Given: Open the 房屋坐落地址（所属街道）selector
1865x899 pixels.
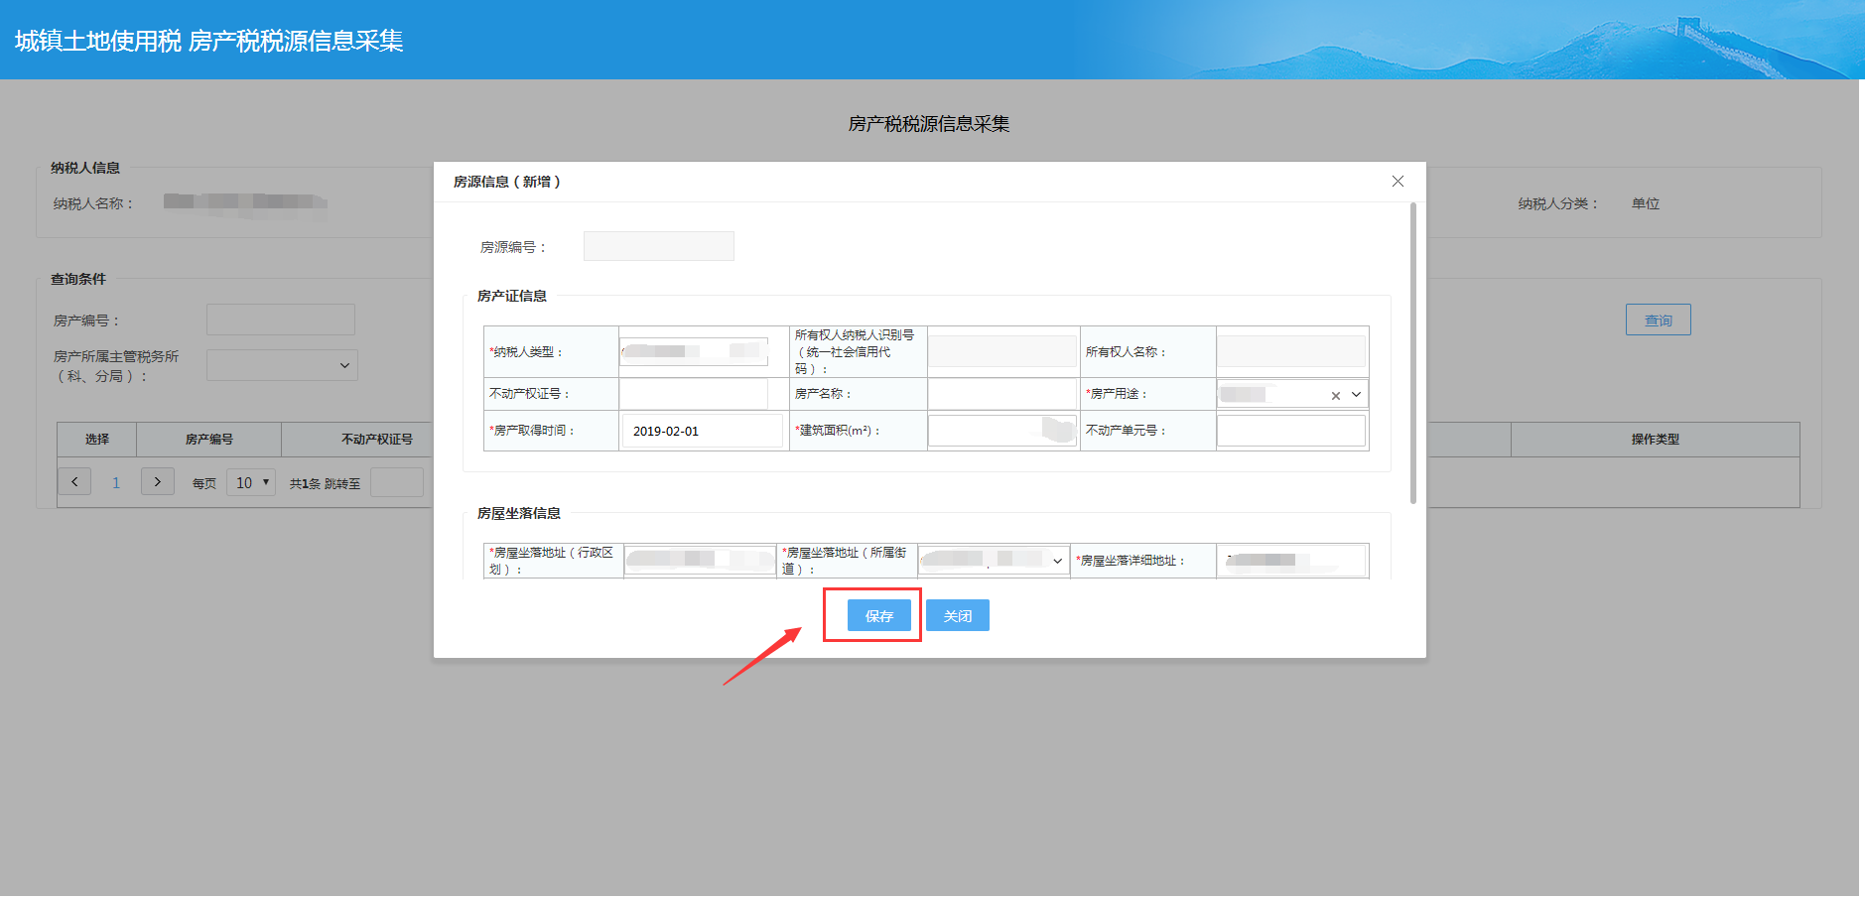Looking at the screenshot, I should point(993,560).
